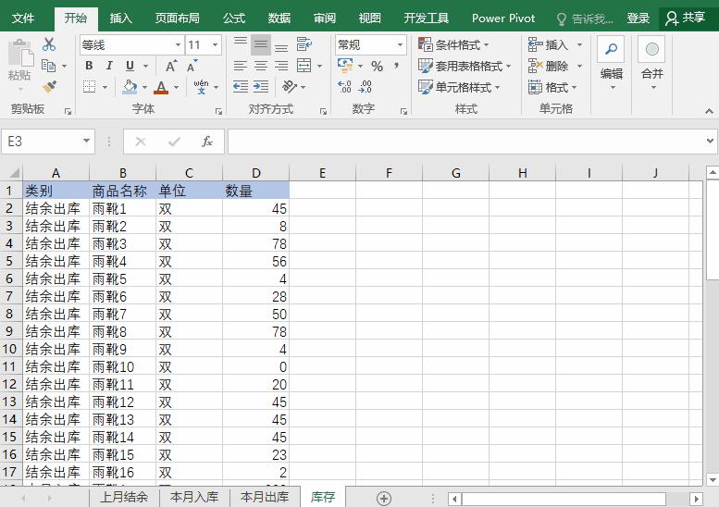719x507 pixels.
Task: Apply fill color bucket
Action: [130, 87]
